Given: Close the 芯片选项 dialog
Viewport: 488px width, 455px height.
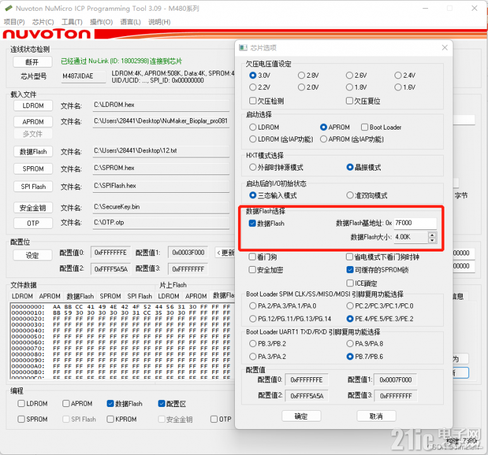Looking at the screenshot, I should click(x=444, y=47).
